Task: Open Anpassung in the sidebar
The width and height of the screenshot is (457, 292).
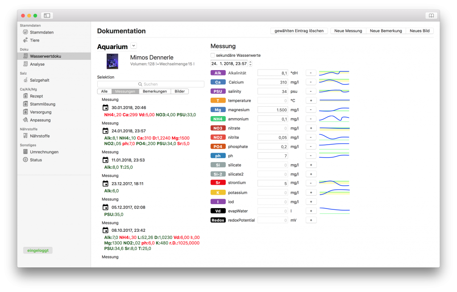Action: point(40,120)
